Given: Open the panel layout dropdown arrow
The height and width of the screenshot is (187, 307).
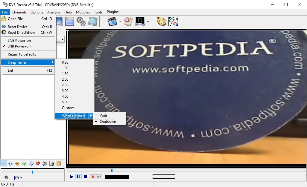Looking at the screenshot, I should (21, 178).
